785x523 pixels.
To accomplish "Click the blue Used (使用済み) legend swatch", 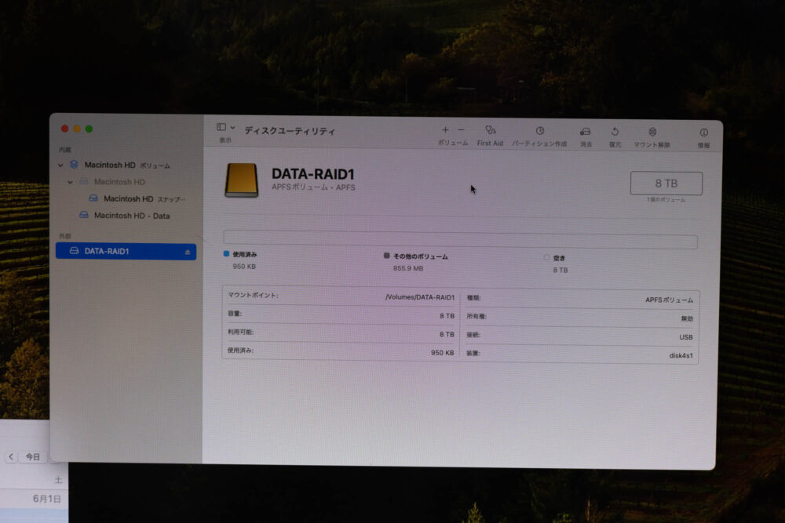I will click(x=227, y=254).
